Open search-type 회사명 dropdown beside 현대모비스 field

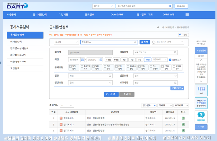[x=66, y=42]
